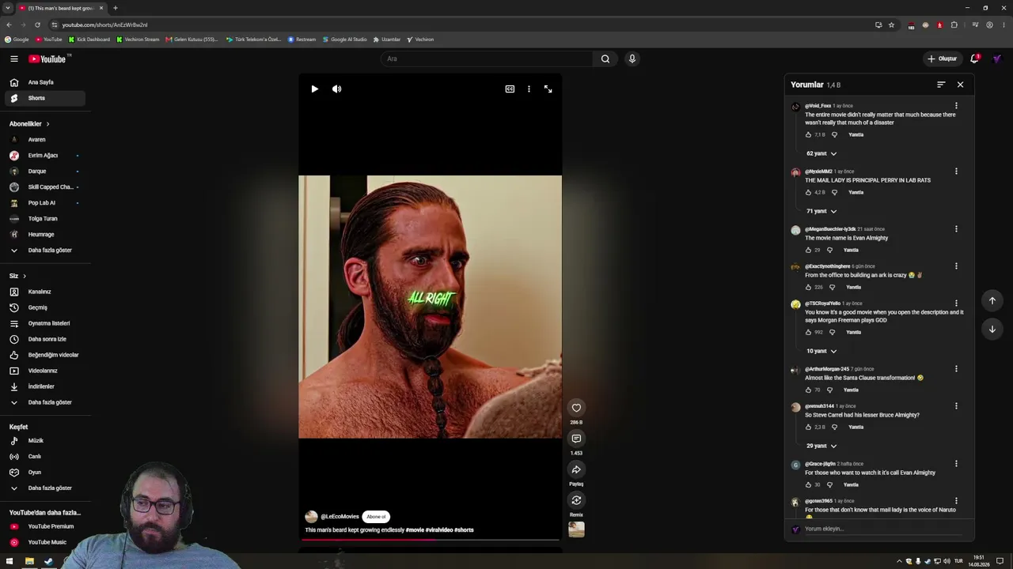Viewport: 1013px width, 569px height.
Task: Open the Abonelikler section chevron
Action: click(47, 124)
